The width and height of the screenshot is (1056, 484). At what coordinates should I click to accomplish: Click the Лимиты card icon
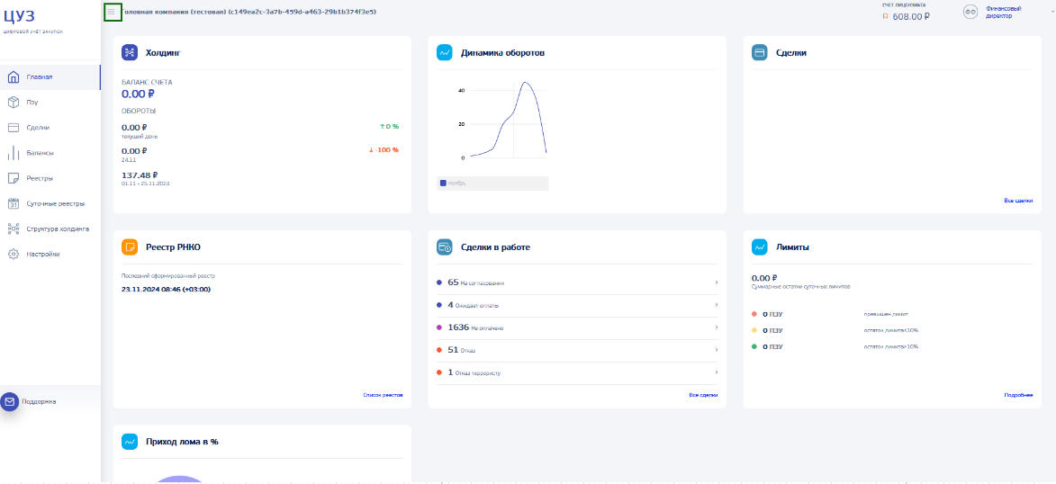tap(760, 247)
